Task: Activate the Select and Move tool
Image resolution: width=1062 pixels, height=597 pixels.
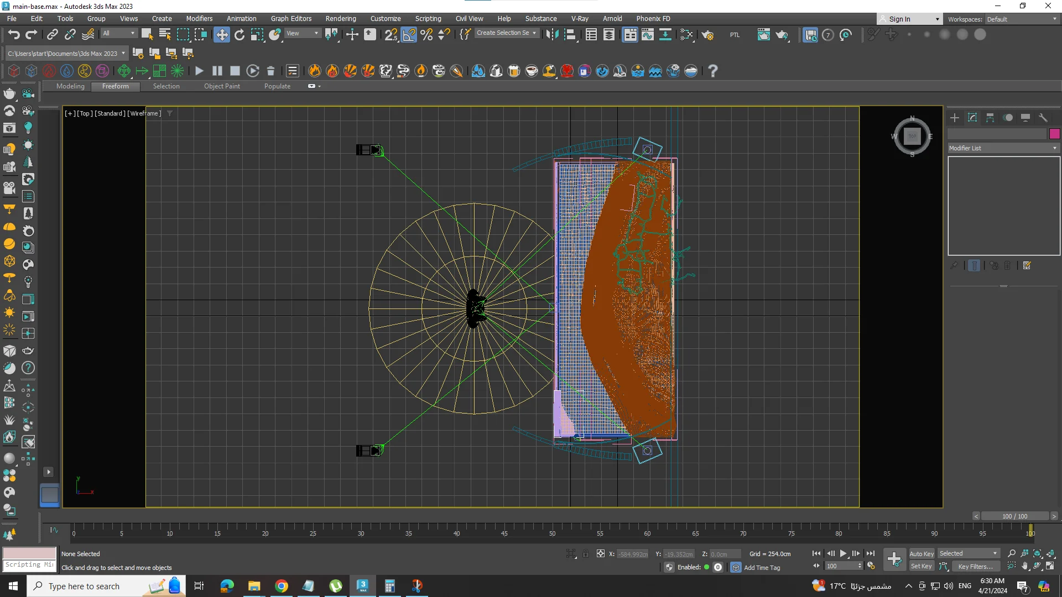Action: coord(221,35)
